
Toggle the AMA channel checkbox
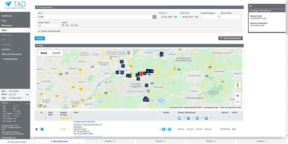(x=63, y=25)
